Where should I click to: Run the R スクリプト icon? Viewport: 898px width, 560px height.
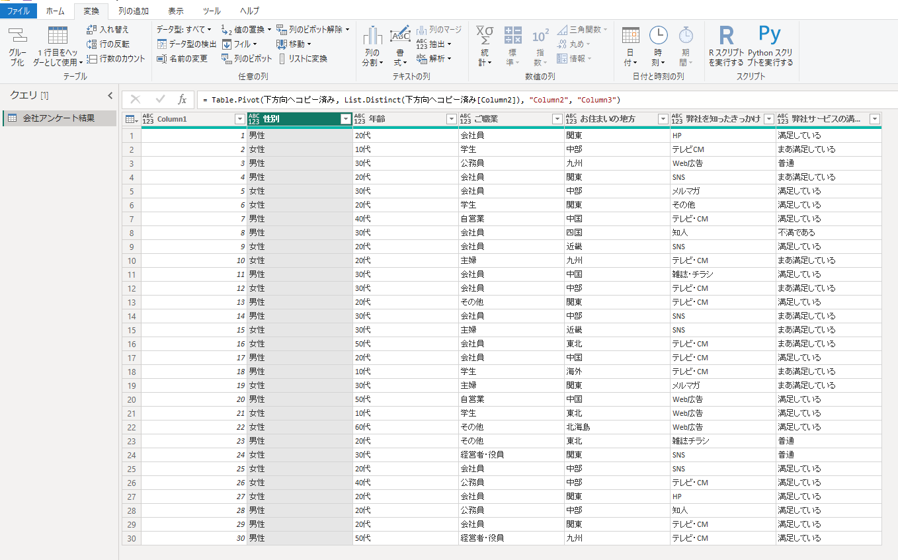coord(726,36)
